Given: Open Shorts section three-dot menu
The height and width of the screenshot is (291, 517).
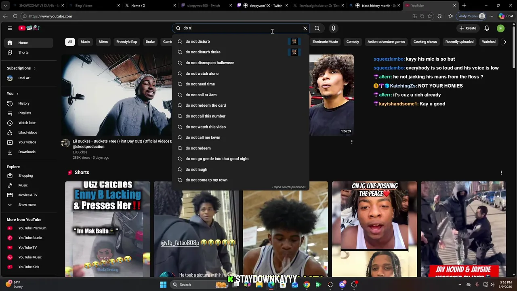Looking at the screenshot, I should coord(501,173).
